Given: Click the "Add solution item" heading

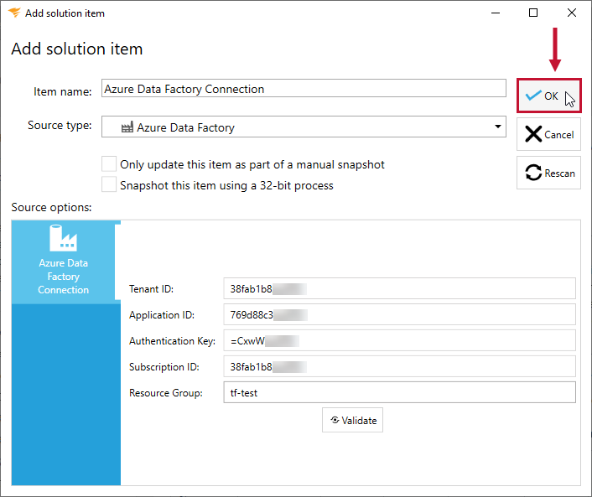Looking at the screenshot, I should tap(77, 49).
